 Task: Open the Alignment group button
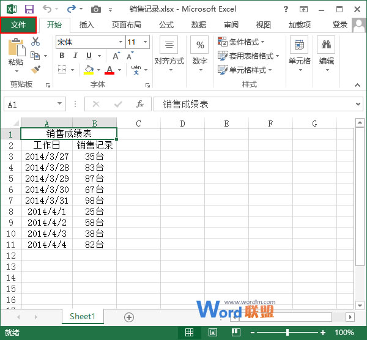[169, 54]
